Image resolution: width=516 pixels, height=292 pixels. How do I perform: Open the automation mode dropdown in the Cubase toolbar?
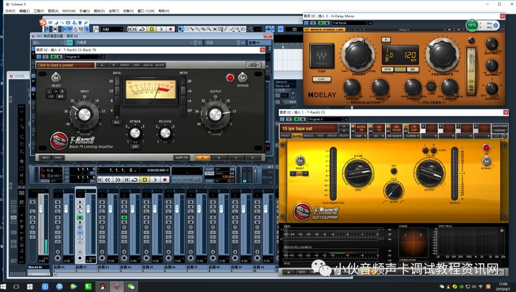112,29
